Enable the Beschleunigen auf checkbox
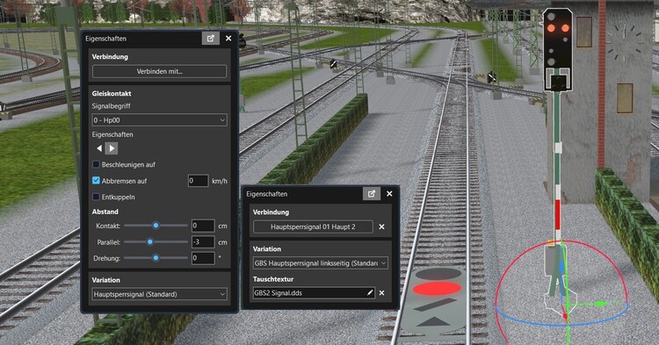659x345 pixels. (97, 164)
